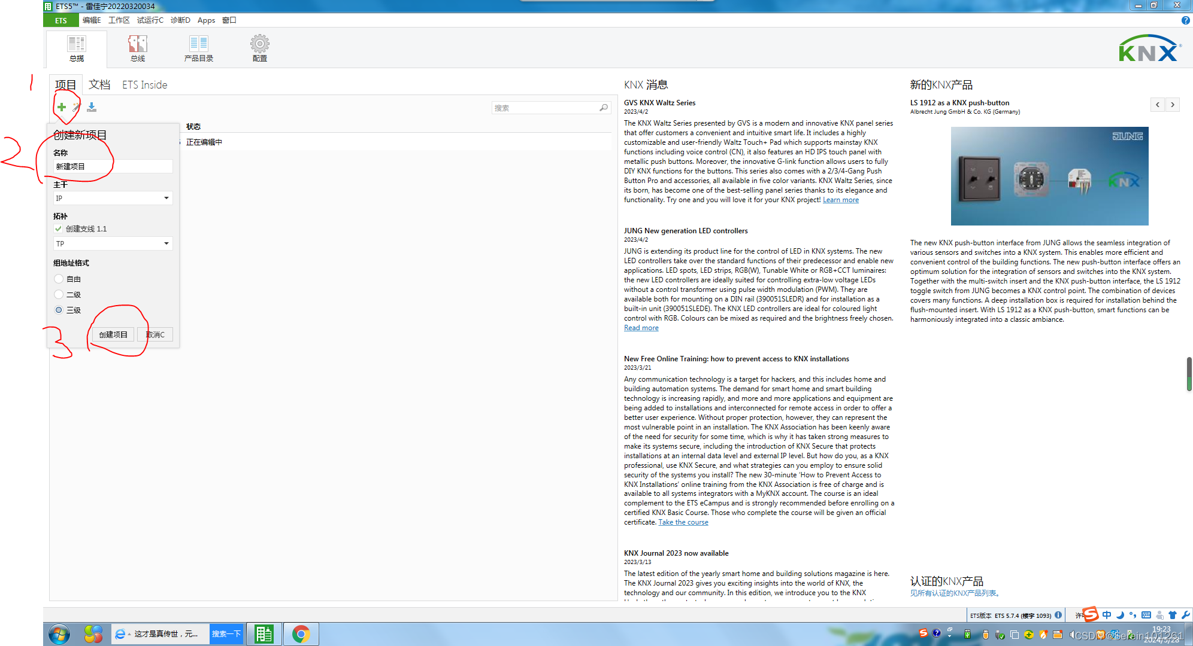Click the magic wand project wizard icon
This screenshot has height=646, width=1193.
pos(77,107)
